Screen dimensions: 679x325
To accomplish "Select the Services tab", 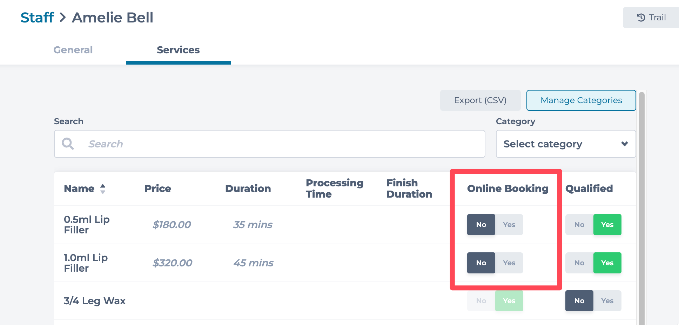I will pos(178,50).
